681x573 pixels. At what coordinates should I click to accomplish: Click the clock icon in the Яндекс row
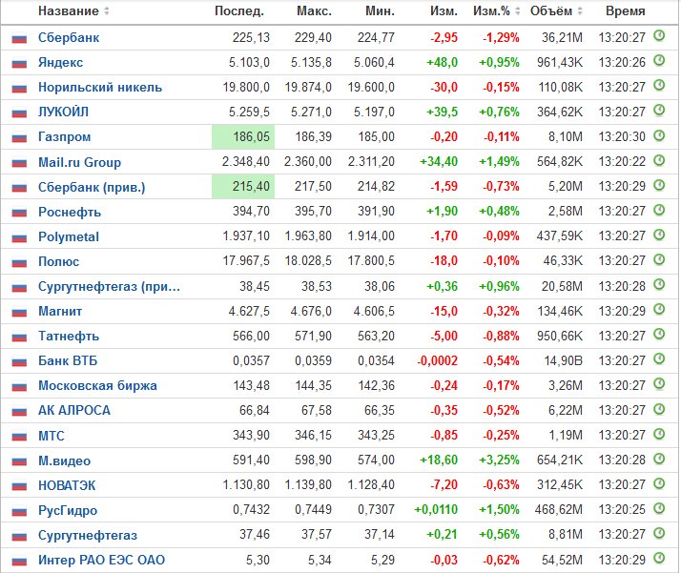tap(659, 60)
